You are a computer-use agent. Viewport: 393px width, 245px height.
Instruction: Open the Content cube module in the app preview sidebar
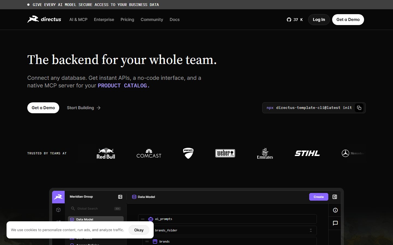[58, 210]
